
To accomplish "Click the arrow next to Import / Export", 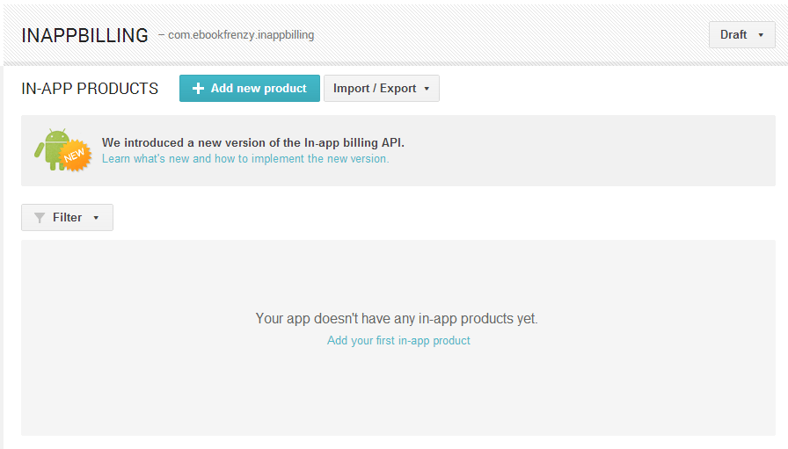I will (427, 89).
